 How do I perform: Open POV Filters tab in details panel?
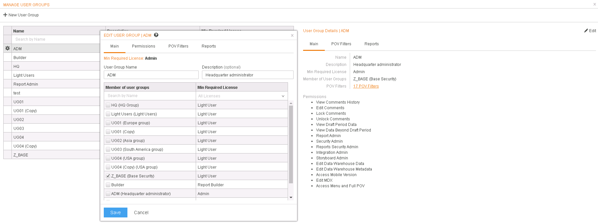tap(341, 44)
